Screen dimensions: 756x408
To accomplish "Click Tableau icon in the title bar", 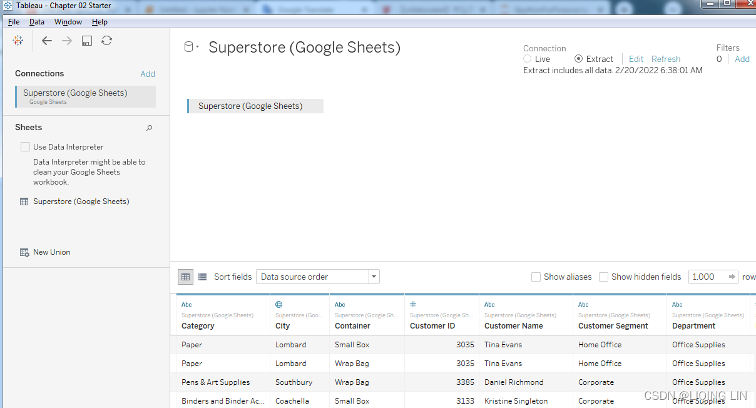I will (x=8, y=5).
